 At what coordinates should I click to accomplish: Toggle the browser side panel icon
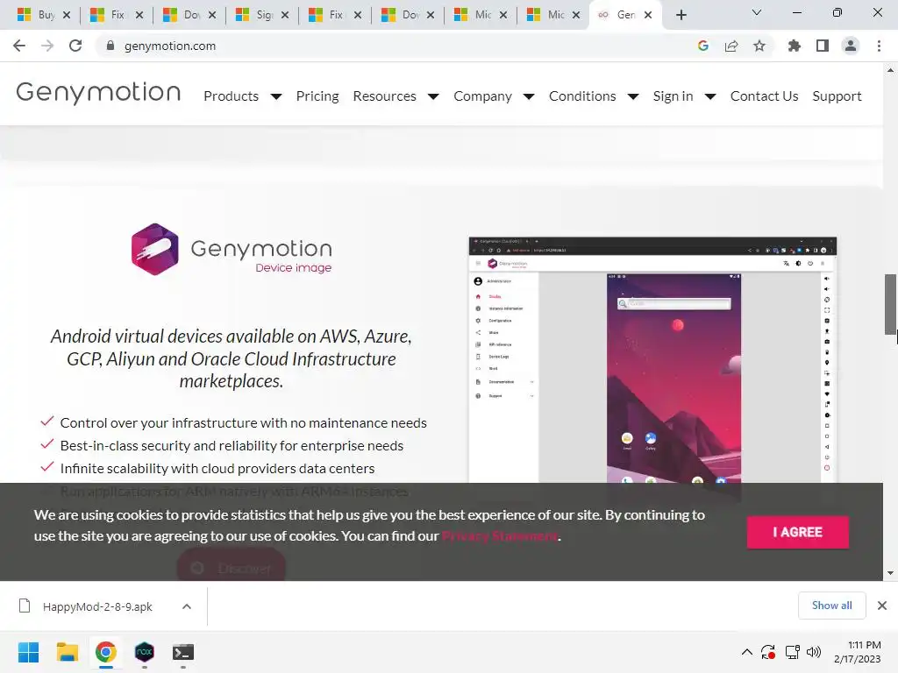(823, 46)
